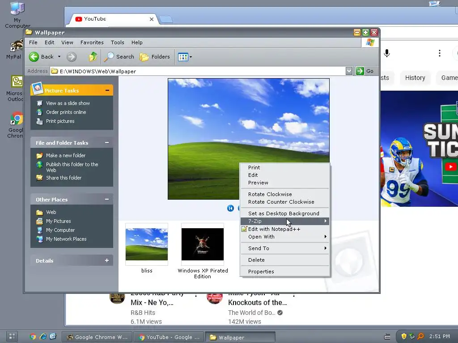Image resolution: width=458 pixels, height=343 pixels.
Task: Select Windows XP Pirated Edition thumbnail
Action: point(203,244)
